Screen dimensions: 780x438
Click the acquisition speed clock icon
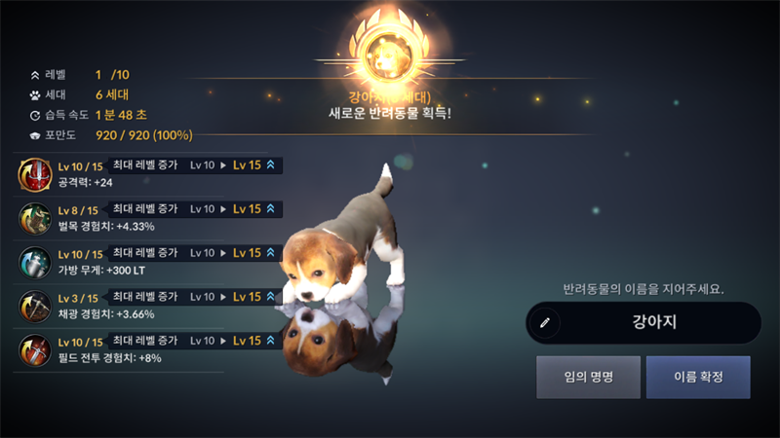35,116
